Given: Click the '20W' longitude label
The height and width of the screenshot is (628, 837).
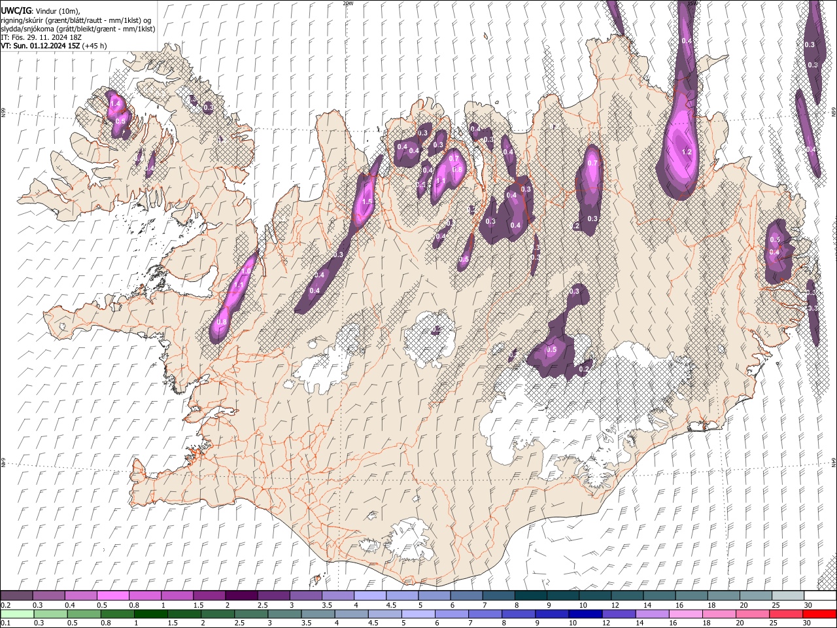Looking at the screenshot, I should (348, 3).
